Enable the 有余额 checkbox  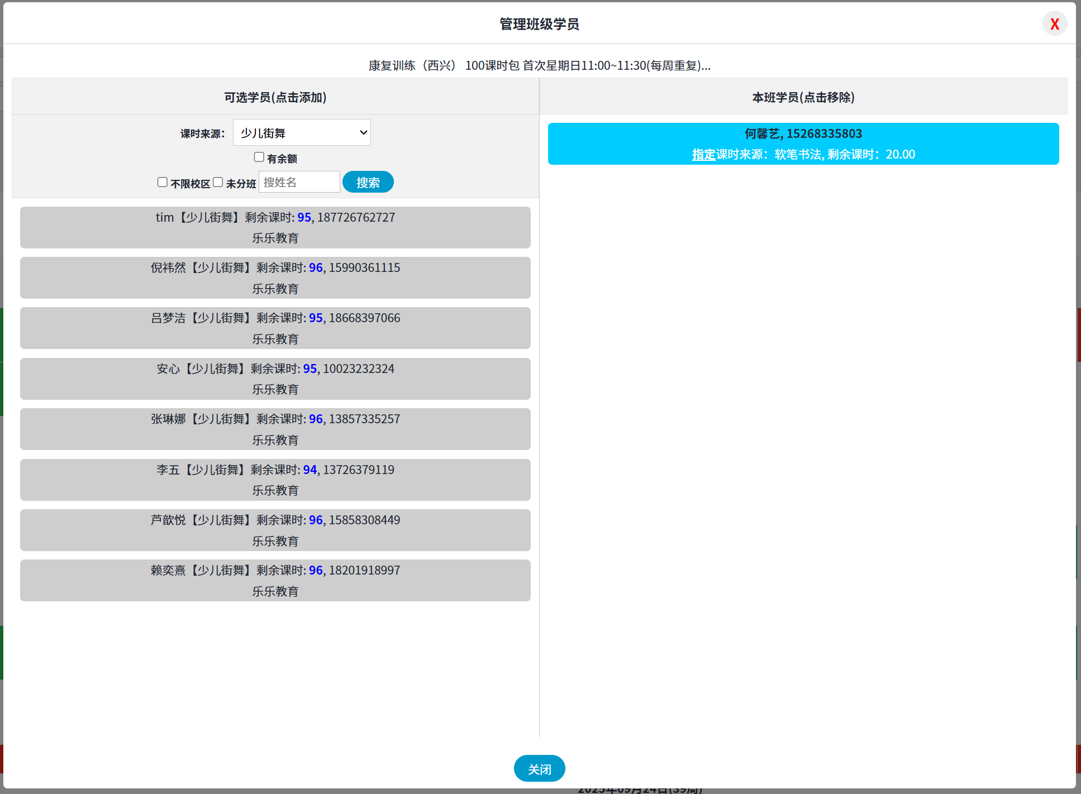pyautogui.click(x=259, y=157)
